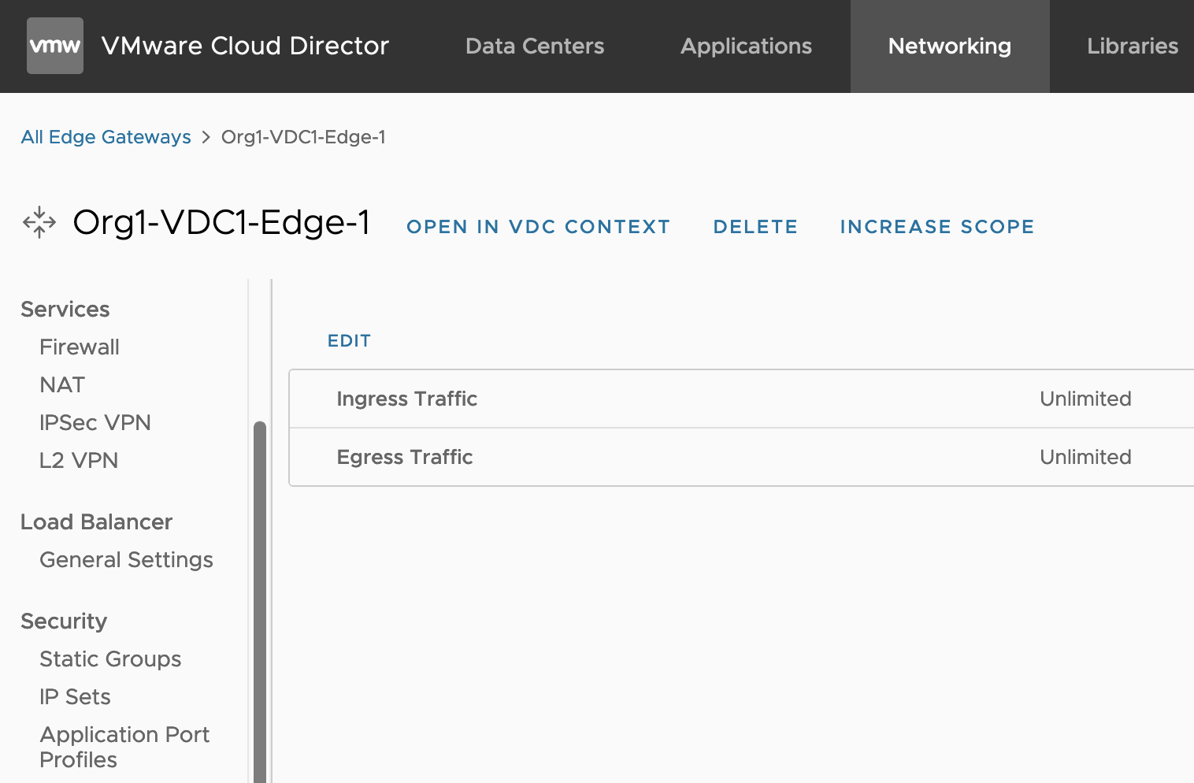The width and height of the screenshot is (1194, 783).
Task: Choose L2 VPN from Services
Action: pos(79,461)
